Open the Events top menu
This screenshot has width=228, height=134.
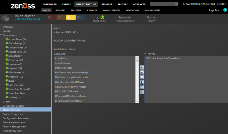pos(66,4)
